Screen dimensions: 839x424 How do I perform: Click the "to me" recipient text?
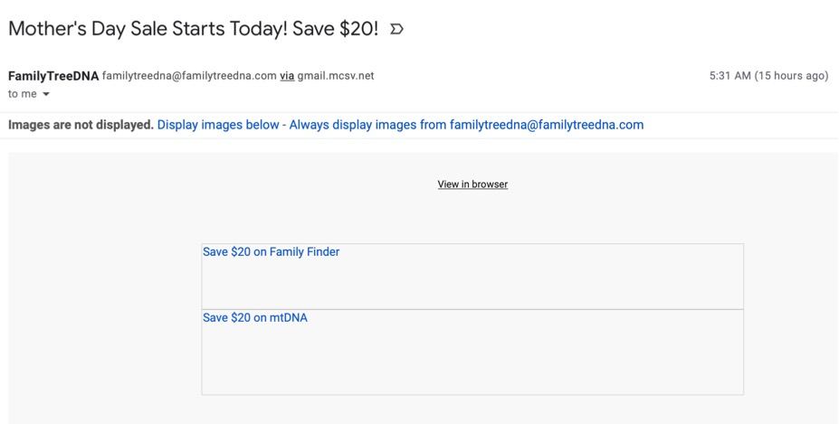19,93
